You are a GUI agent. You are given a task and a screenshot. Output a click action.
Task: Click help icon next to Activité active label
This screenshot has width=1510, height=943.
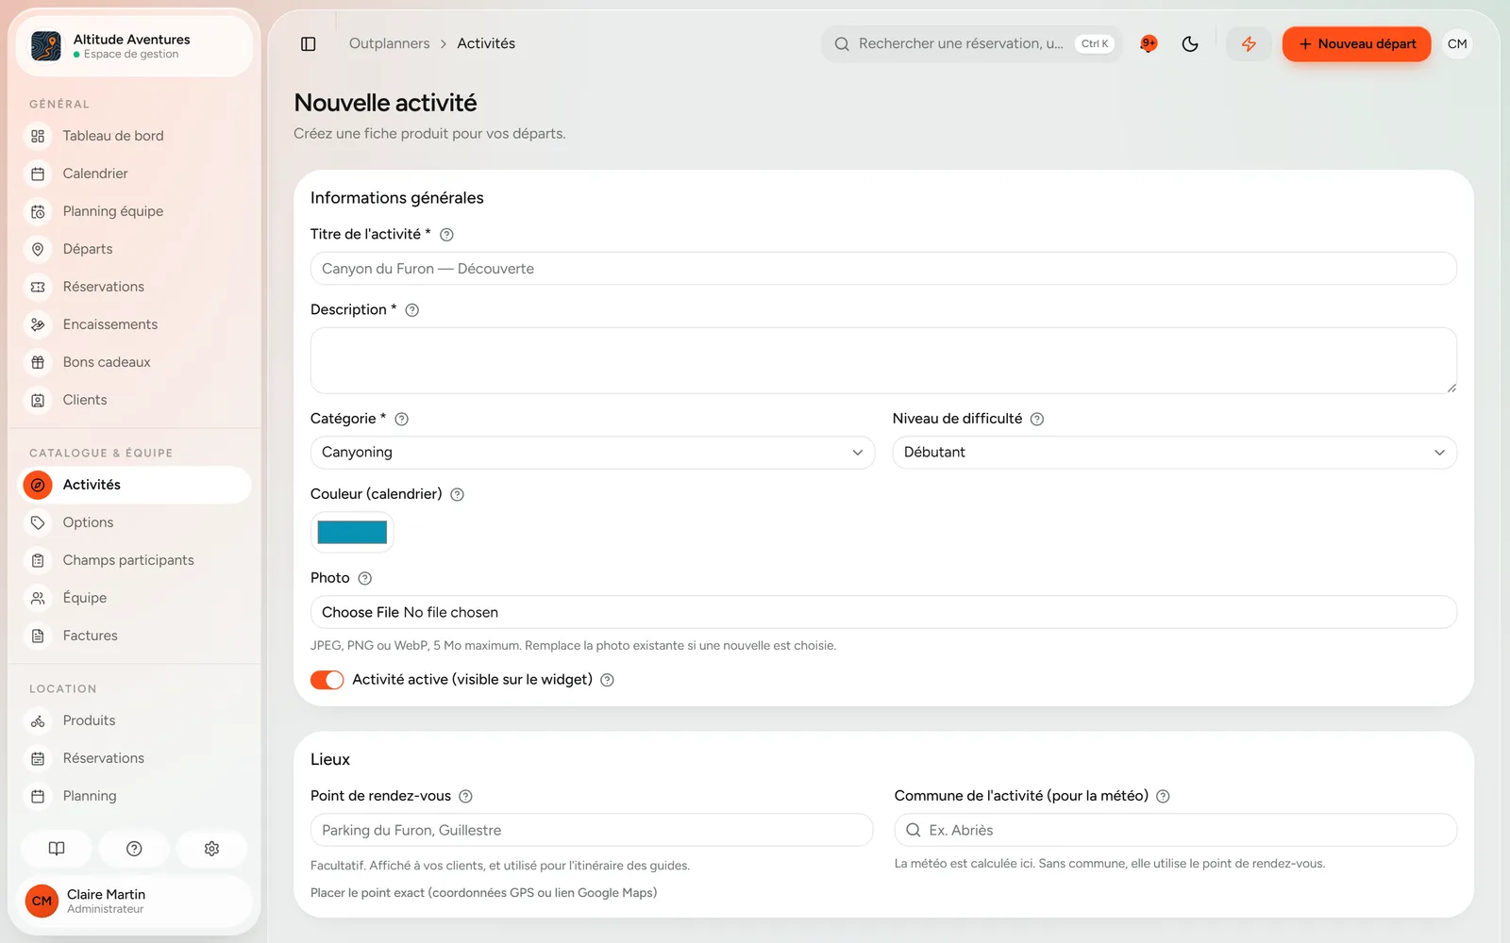[x=608, y=681]
